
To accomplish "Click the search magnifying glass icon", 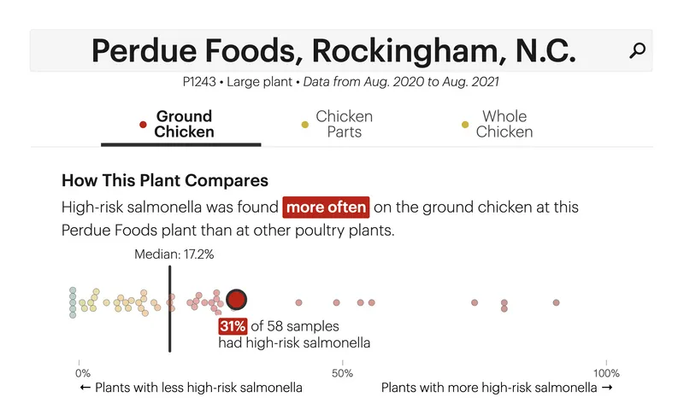I will 637,50.
